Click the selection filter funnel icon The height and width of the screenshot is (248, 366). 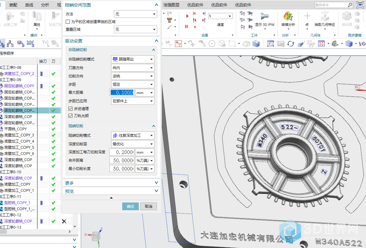178,44
